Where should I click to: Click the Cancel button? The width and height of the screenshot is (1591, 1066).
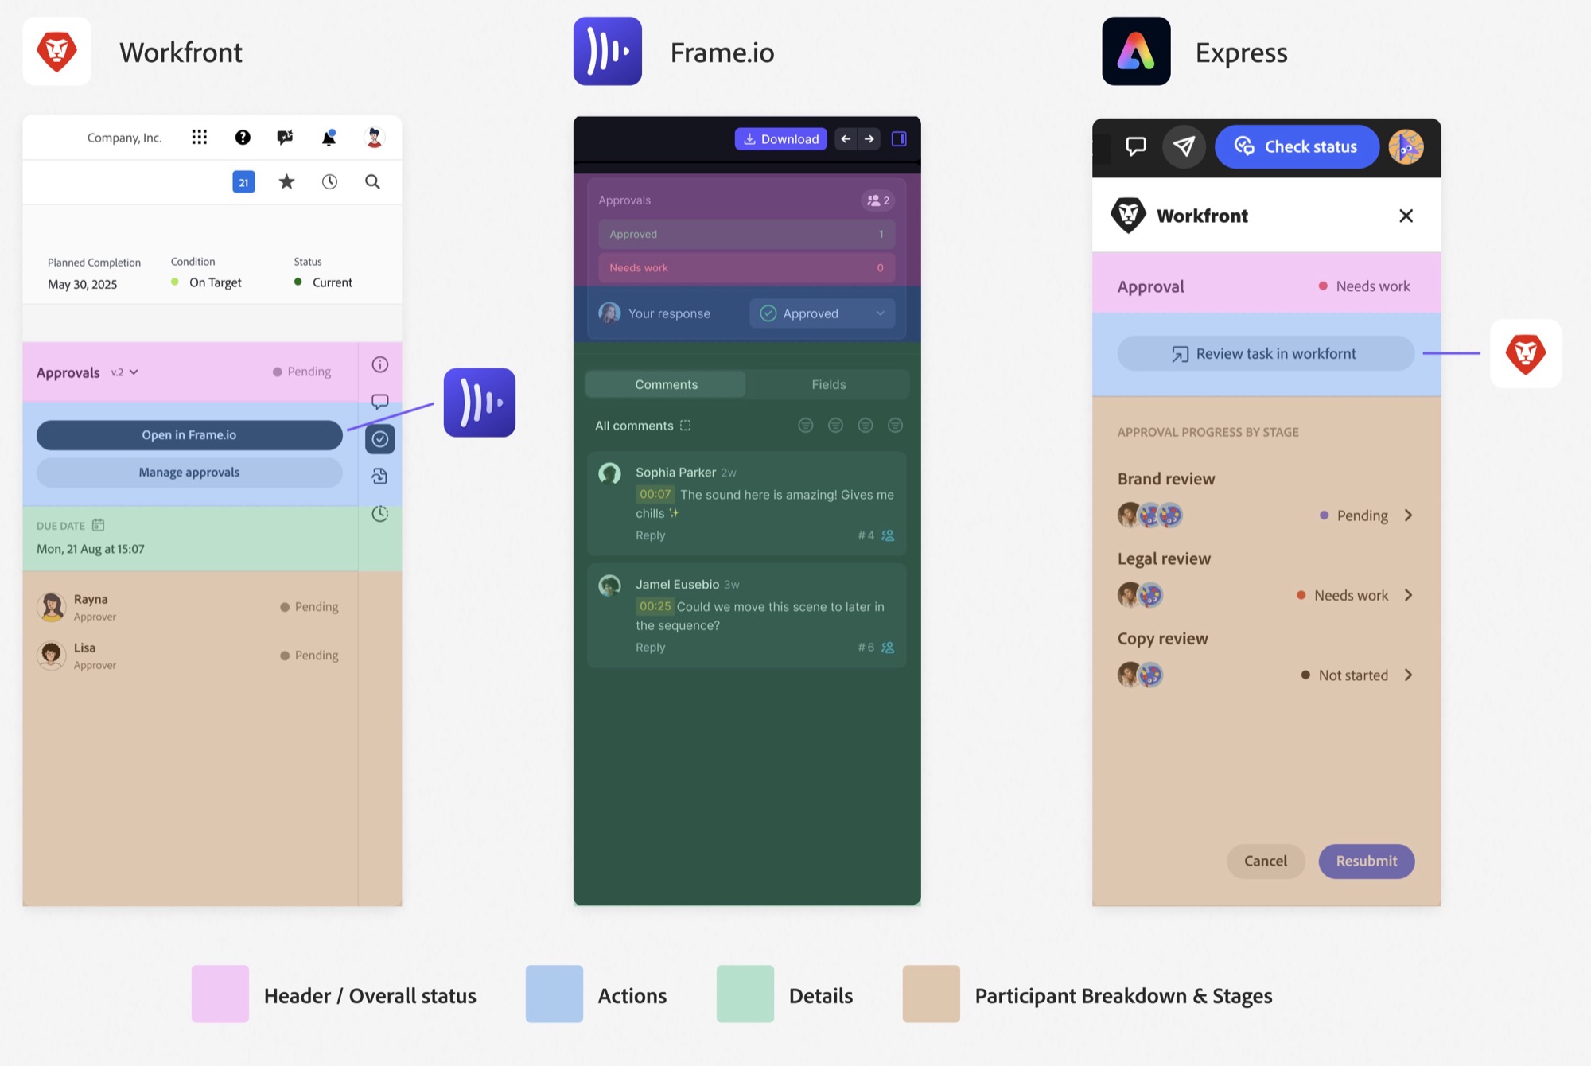point(1265,861)
